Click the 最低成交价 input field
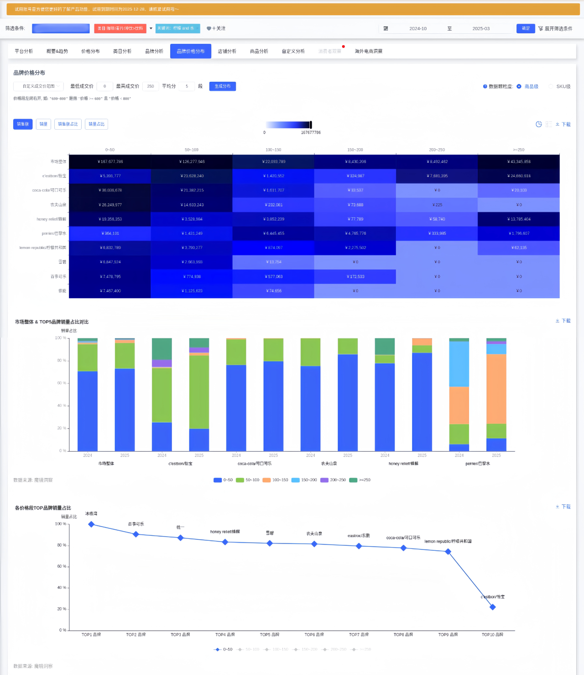584x675 pixels. (x=104, y=86)
